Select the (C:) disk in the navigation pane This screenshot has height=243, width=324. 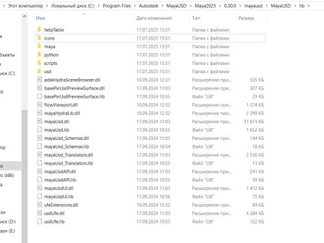8,73
